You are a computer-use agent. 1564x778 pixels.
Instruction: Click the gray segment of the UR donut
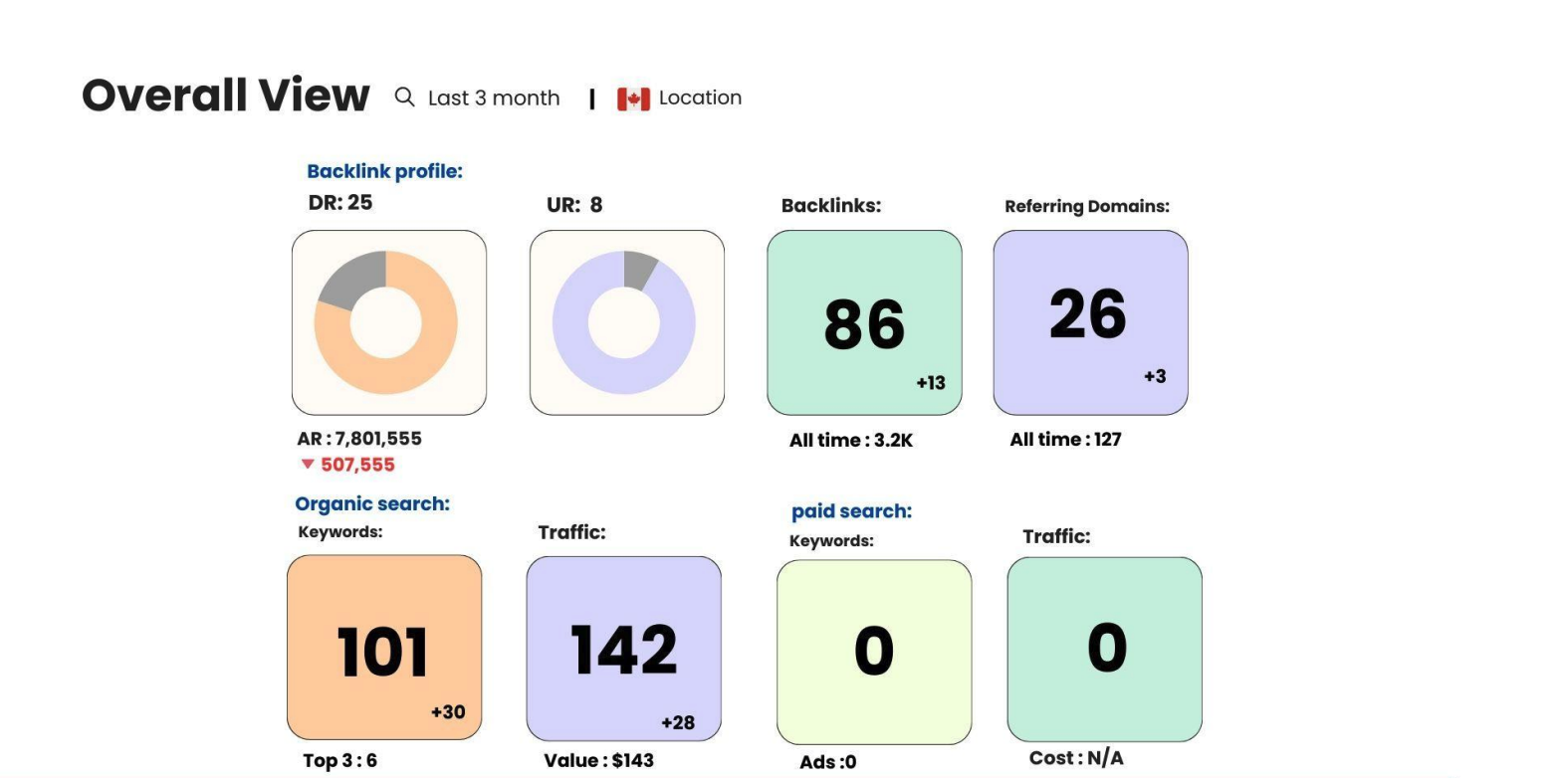tap(639, 269)
